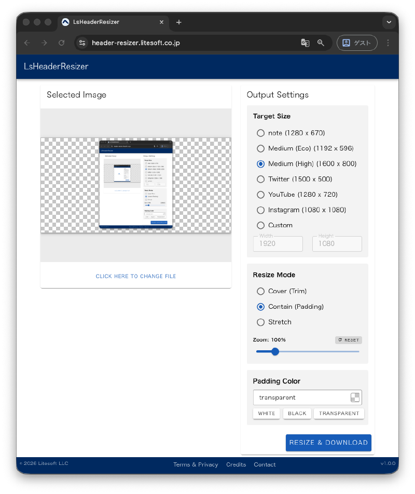Screen dimensions: 415x494
Task: Expand the tab search dropdown arrow
Action: pyautogui.click(x=389, y=22)
